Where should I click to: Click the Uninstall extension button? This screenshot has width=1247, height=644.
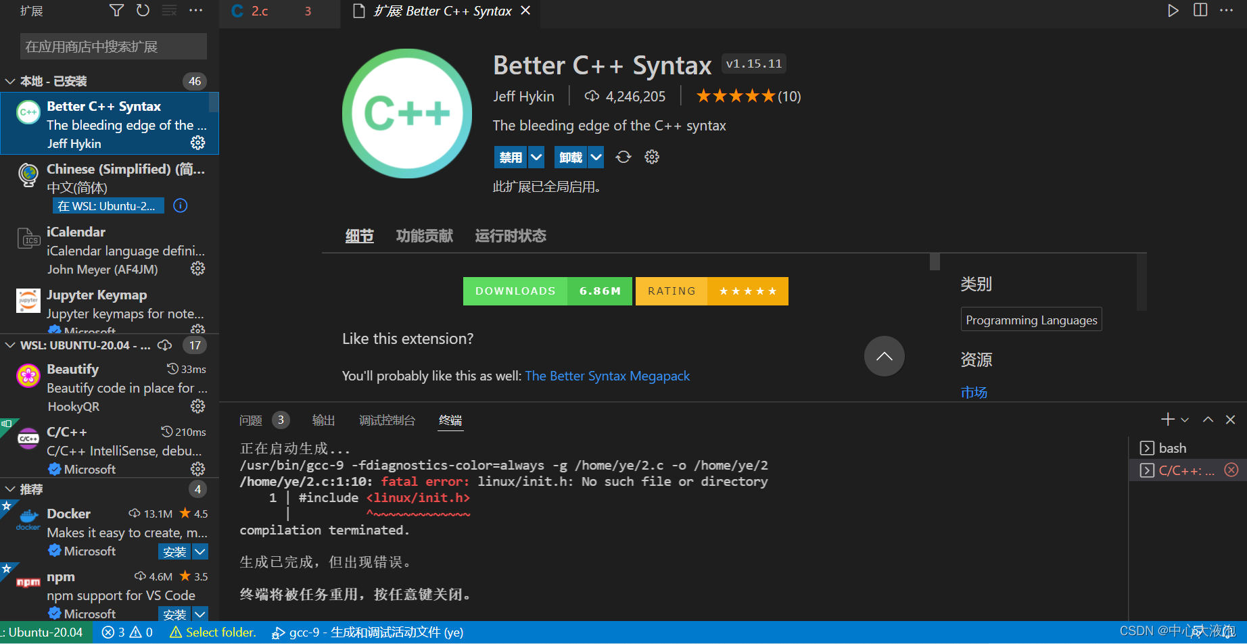pos(571,157)
